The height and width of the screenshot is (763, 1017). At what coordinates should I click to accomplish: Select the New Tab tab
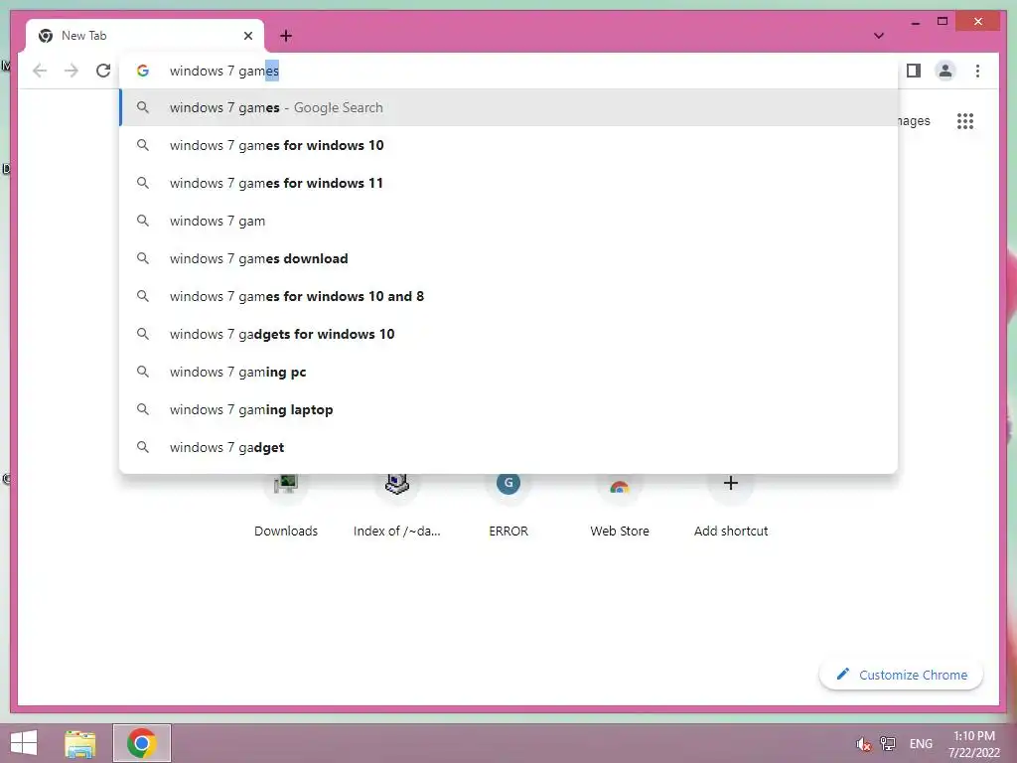pos(145,36)
